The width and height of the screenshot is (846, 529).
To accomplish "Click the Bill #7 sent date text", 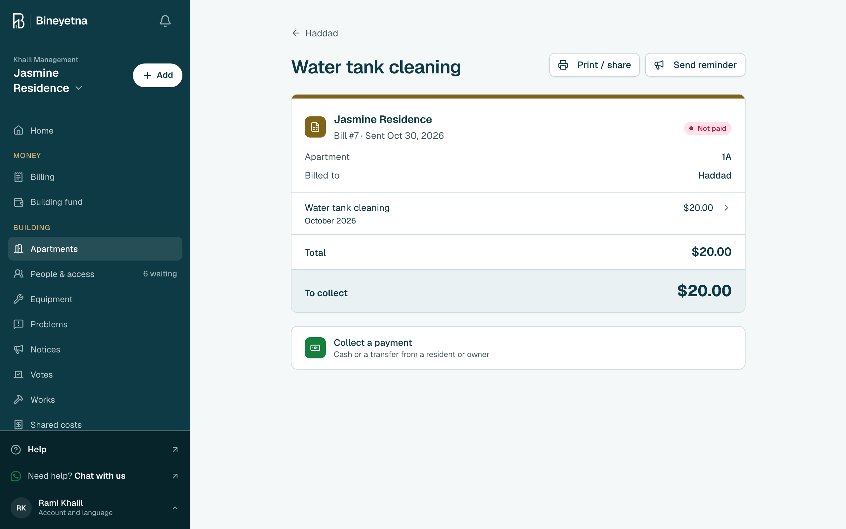I will point(389,136).
